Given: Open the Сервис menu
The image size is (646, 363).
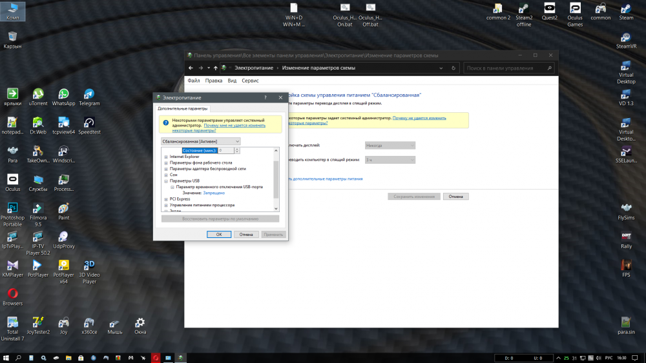Looking at the screenshot, I should 250,81.
